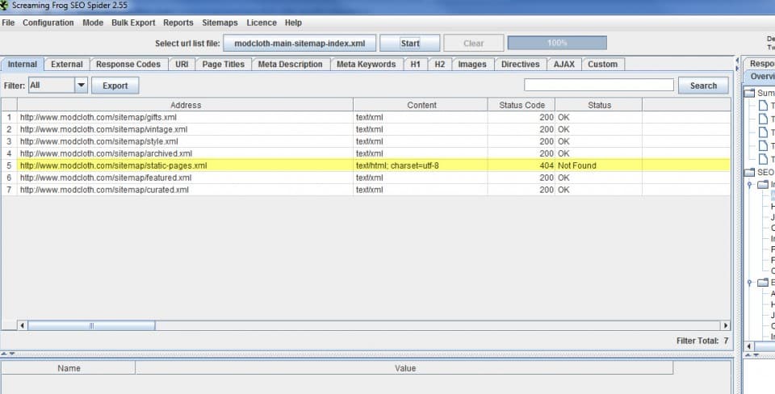Switch to the Meta Description tab

290,65
